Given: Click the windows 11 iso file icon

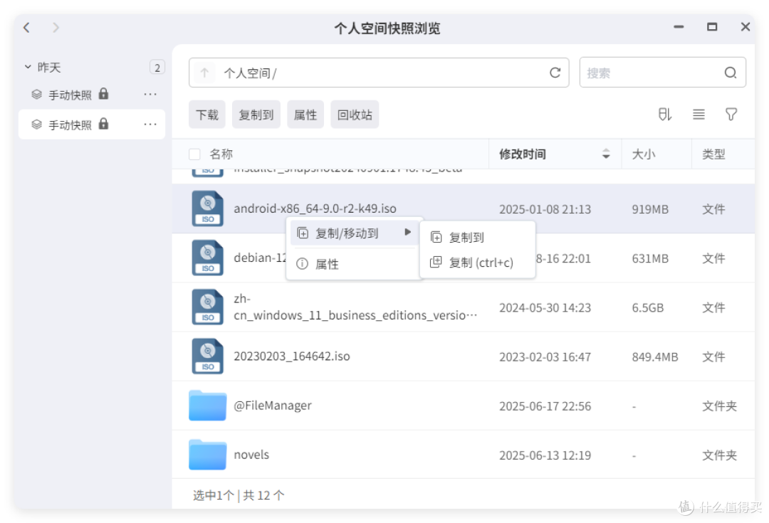Looking at the screenshot, I should 207,307.
